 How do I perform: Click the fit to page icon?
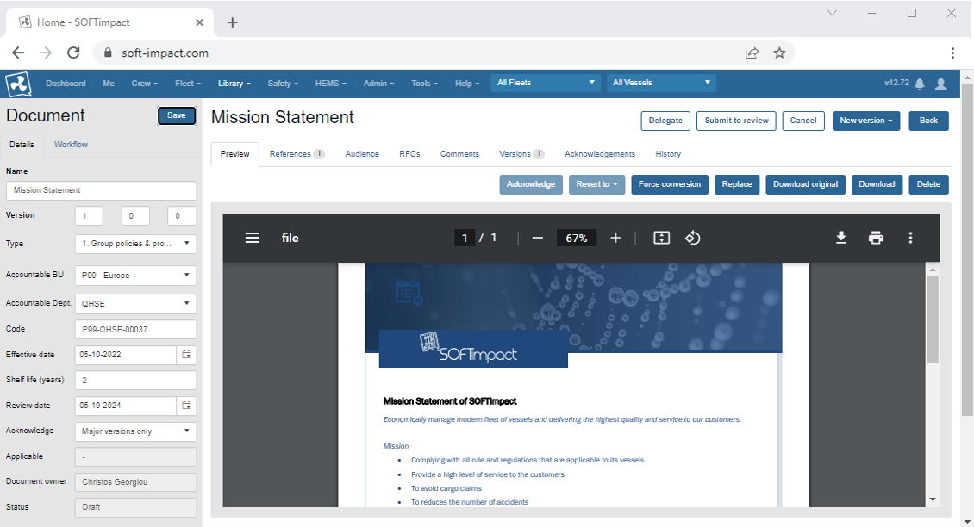point(662,238)
